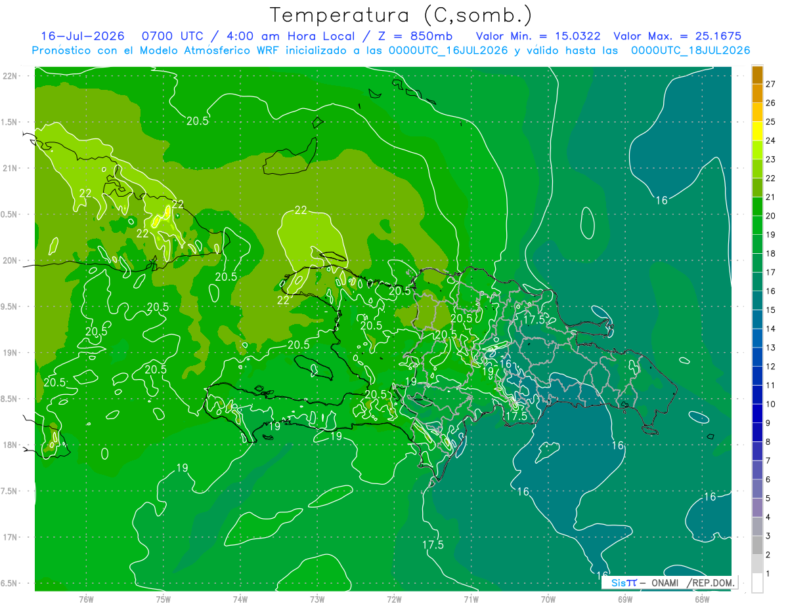Screen dimensions: 788x608
Task: Click colorbar scale label '17'
Action: click(x=771, y=272)
